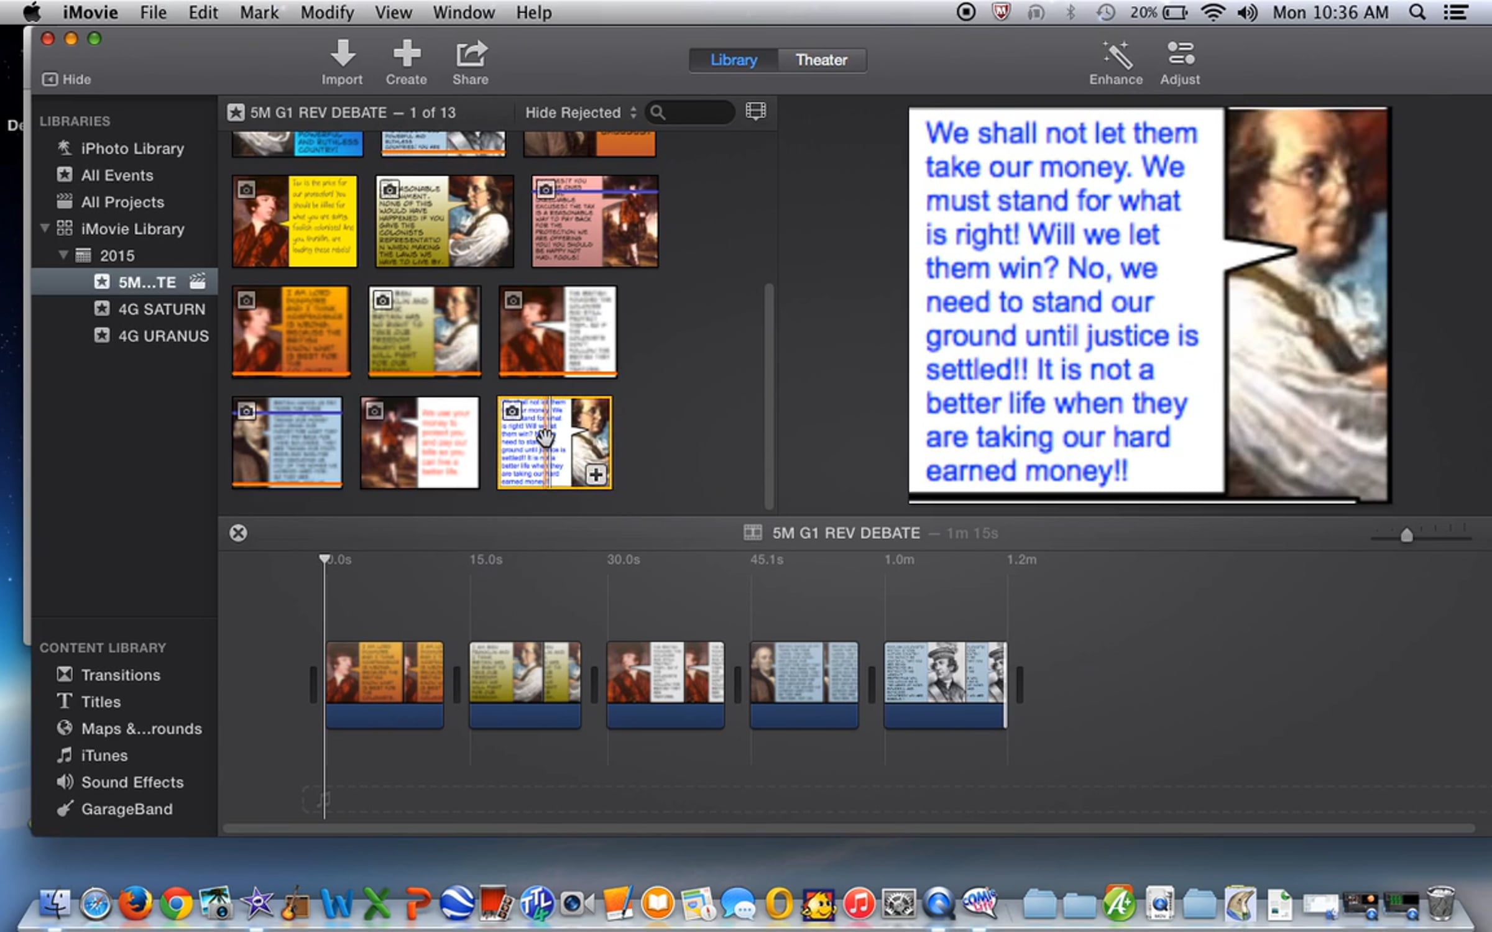Open the Adjust controls

pos(1180,54)
